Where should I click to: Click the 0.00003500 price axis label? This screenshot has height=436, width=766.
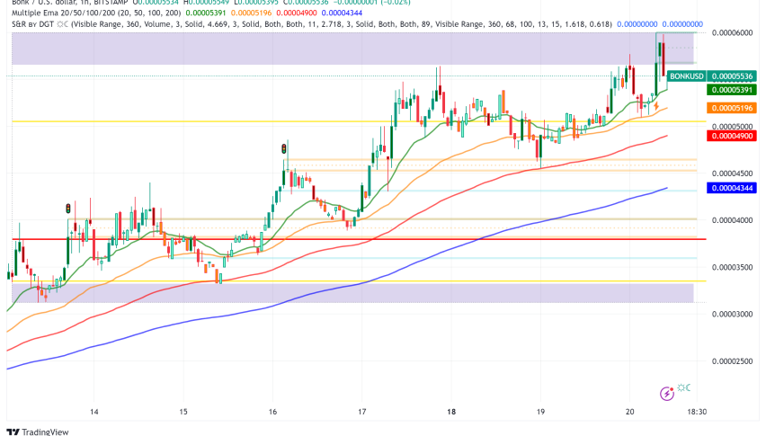[733, 267]
